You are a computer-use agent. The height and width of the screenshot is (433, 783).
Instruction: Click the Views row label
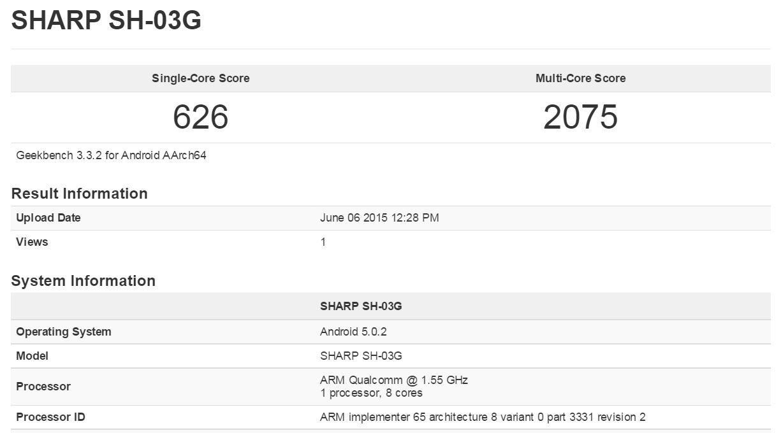tap(32, 242)
